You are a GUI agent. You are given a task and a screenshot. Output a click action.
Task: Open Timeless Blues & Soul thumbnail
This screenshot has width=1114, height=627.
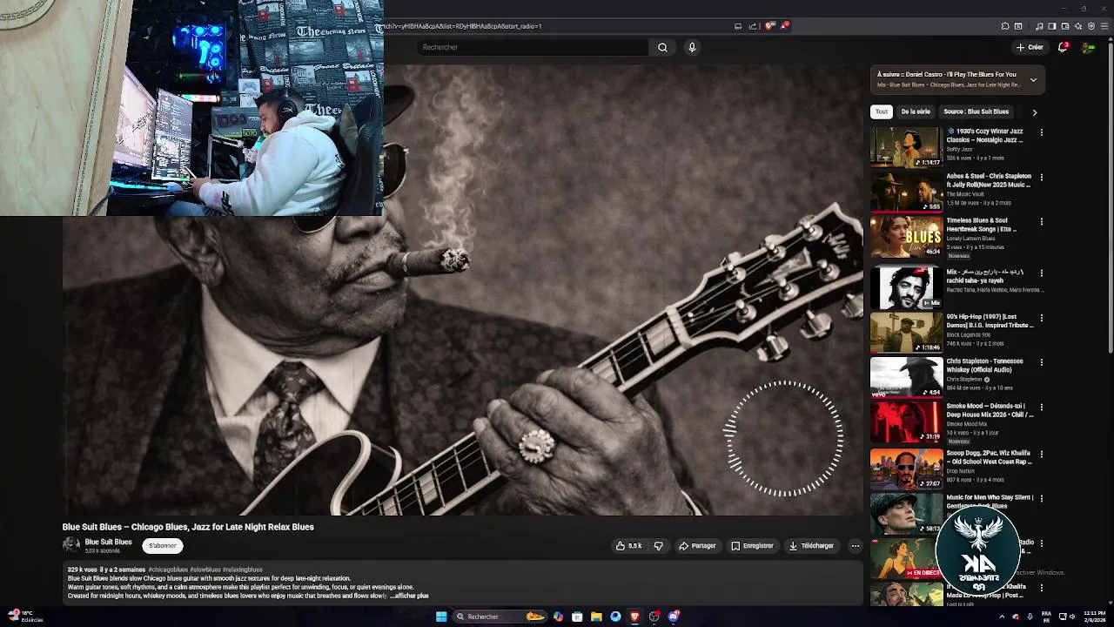(906, 236)
